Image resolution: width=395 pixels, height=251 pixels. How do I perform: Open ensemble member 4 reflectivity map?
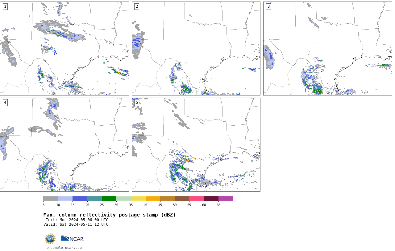pyautogui.click(x=64, y=144)
